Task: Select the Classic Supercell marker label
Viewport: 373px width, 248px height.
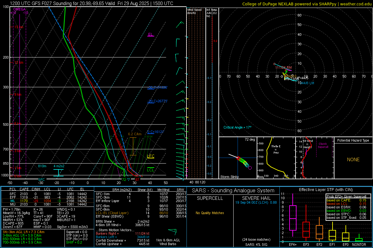Action: point(323,145)
